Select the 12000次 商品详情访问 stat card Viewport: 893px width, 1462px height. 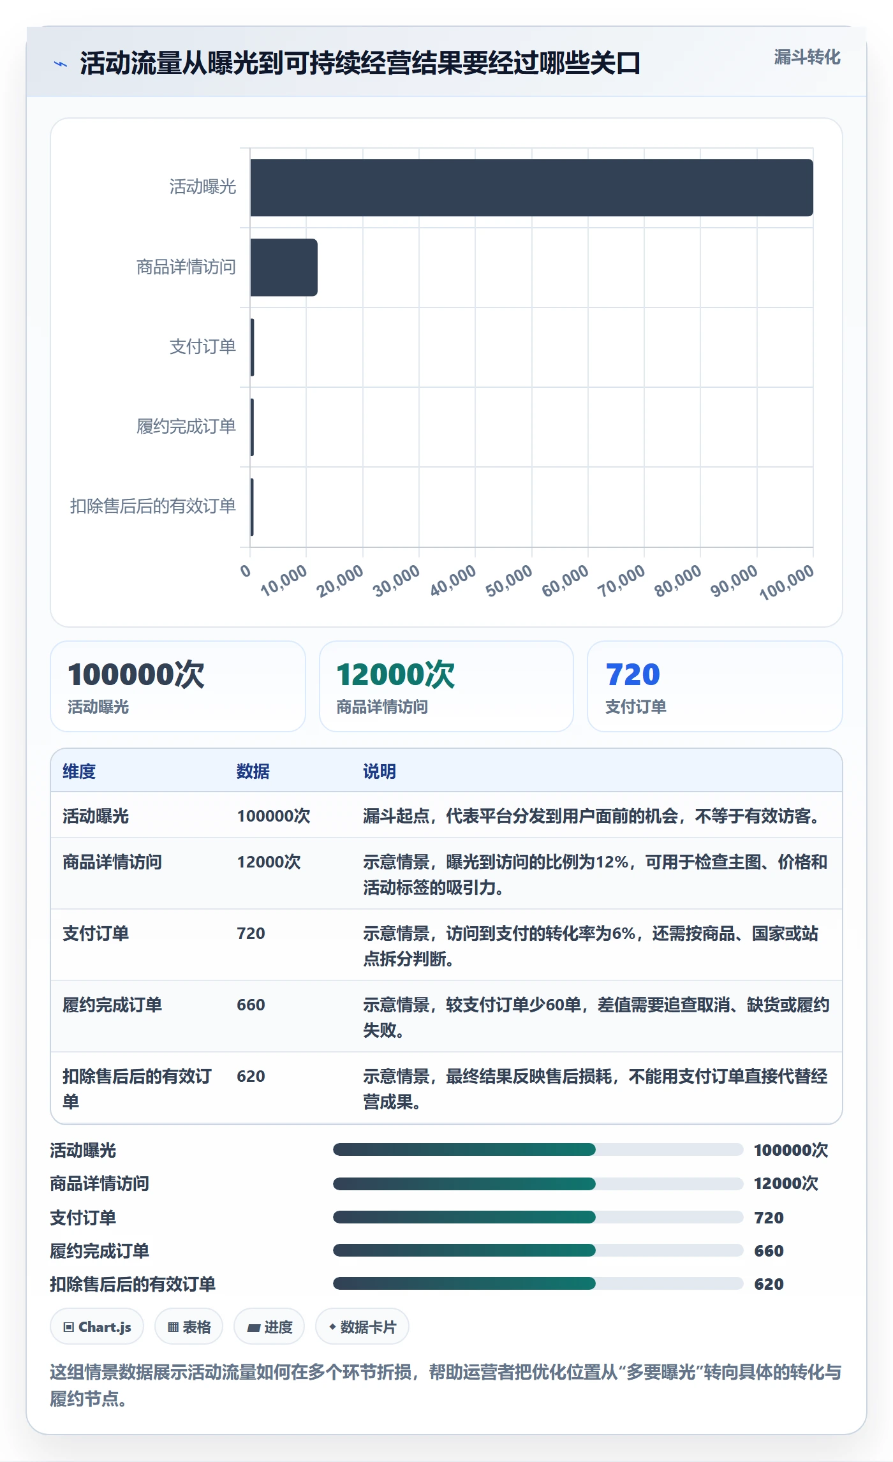[x=447, y=686]
